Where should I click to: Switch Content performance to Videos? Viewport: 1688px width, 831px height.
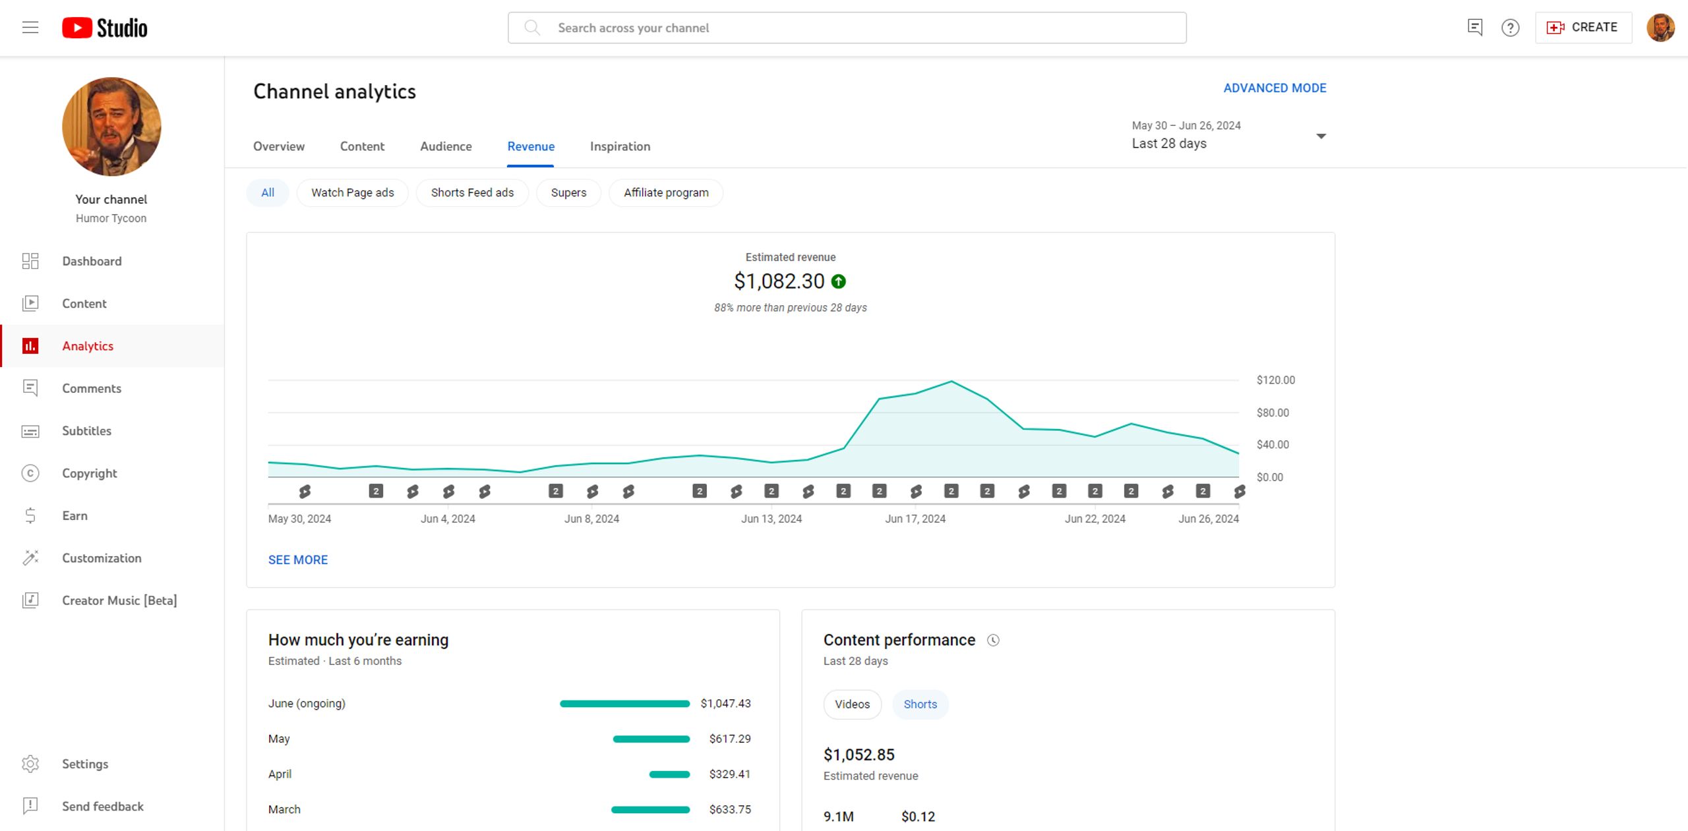pyautogui.click(x=853, y=704)
